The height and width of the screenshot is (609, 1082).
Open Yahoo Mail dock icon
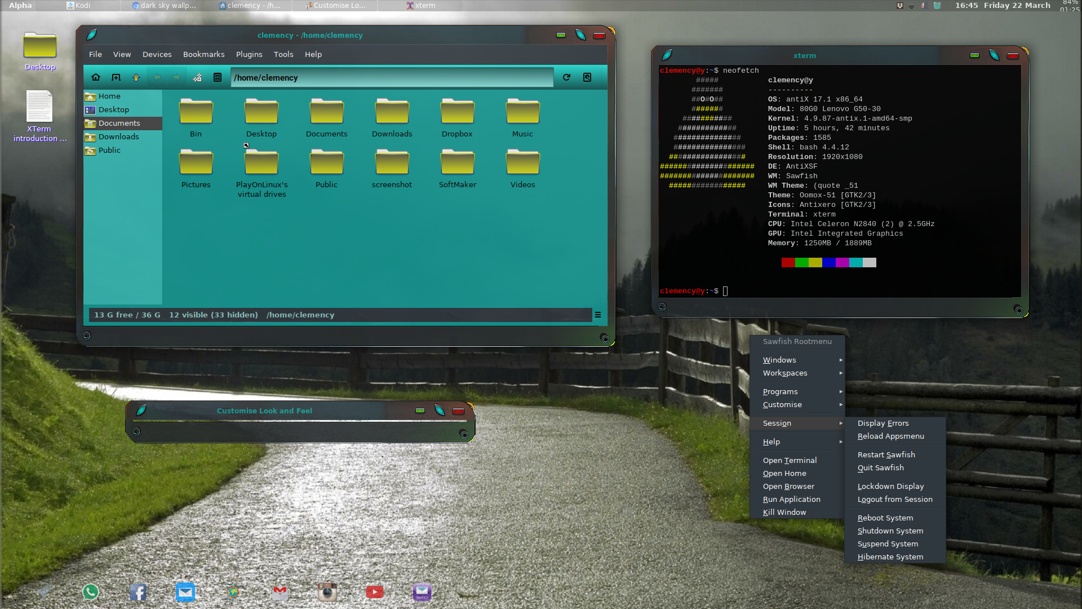click(422, 592)
